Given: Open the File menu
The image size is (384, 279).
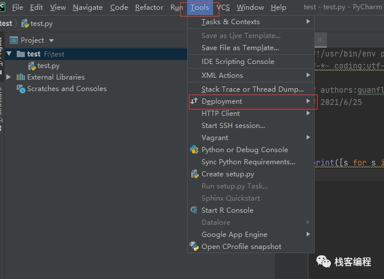Looking at the screenshot, I should pyautogui.click(x=17, y=7).
